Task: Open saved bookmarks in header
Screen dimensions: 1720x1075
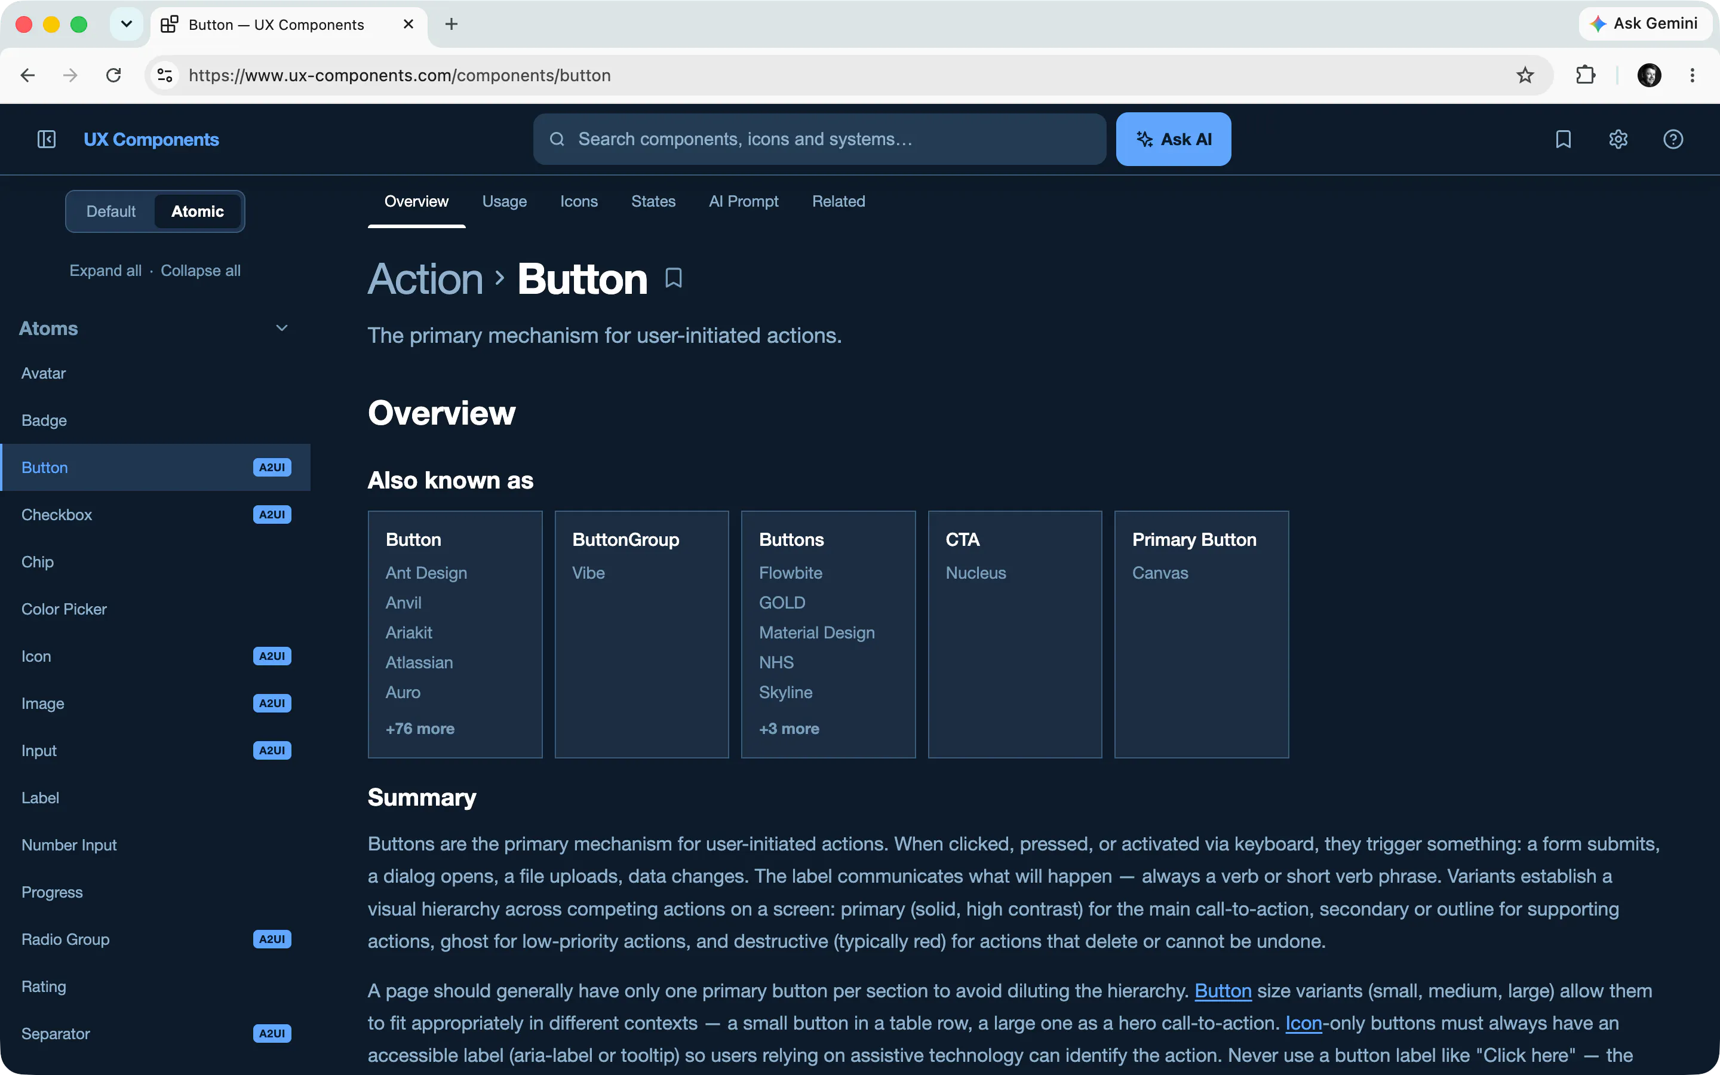Action: coord(1563,139)
